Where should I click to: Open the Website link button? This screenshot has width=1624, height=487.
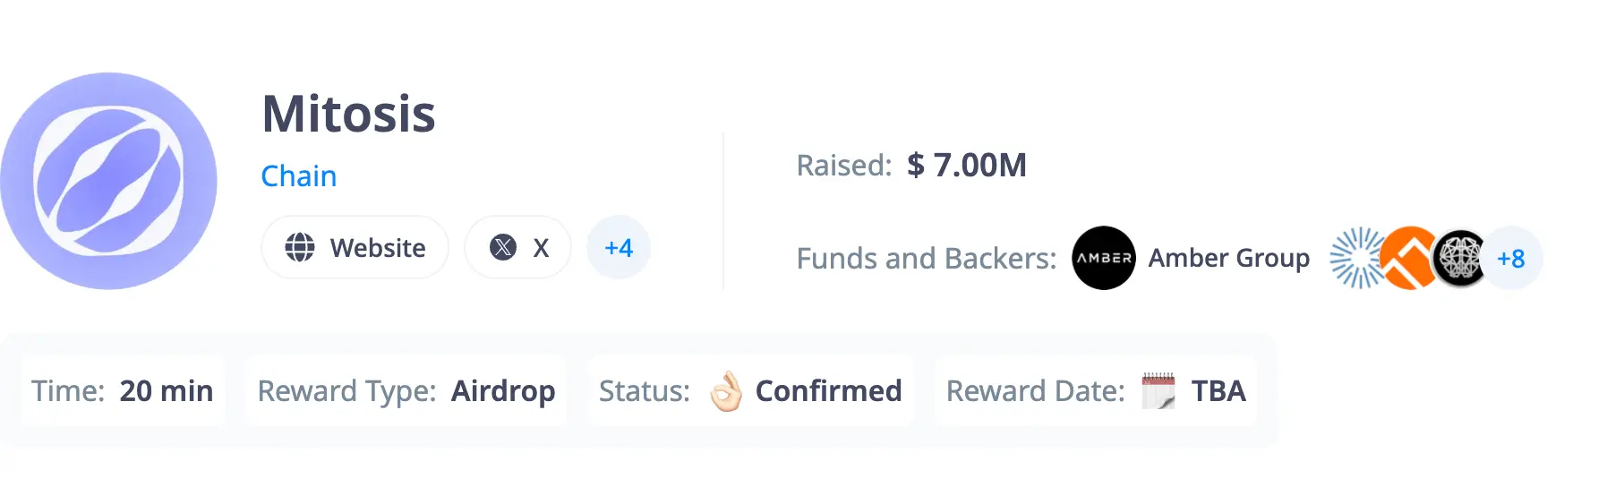click(x=355, y=247)
